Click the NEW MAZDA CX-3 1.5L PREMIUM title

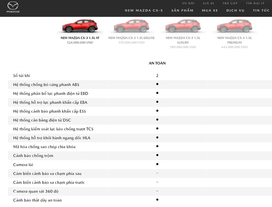(235, 40)
